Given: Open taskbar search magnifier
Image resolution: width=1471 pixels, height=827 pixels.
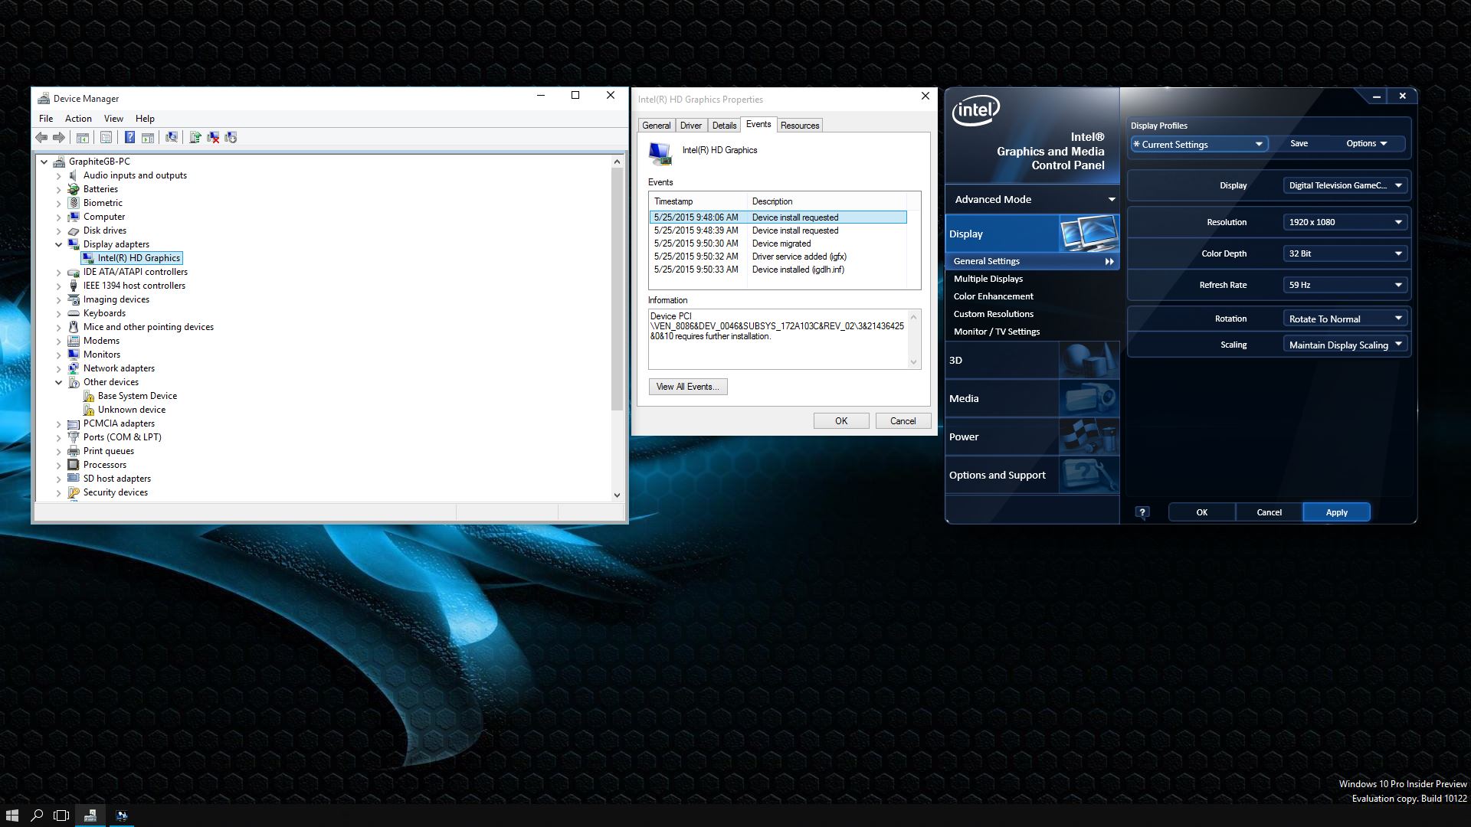Looking at the screenshot, I should point(37,816).
